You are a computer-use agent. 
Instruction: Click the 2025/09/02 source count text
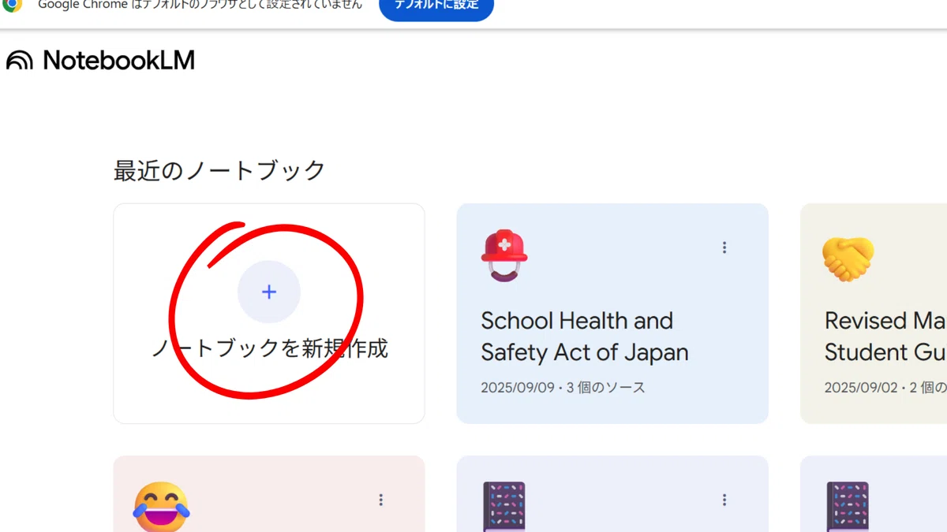tap(885, 388)
